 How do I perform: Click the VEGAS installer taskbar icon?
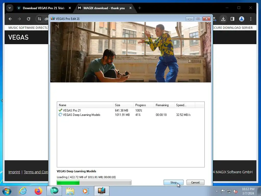click(101, 191)
